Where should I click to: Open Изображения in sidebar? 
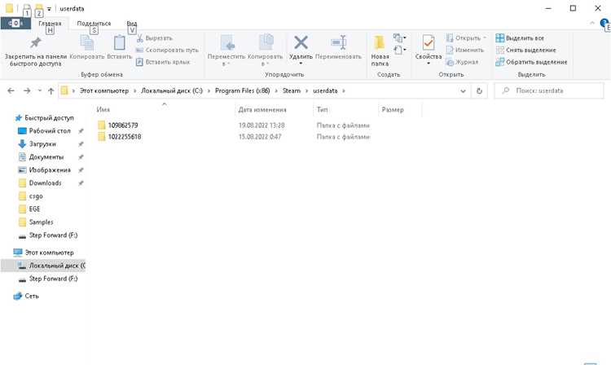50,170
